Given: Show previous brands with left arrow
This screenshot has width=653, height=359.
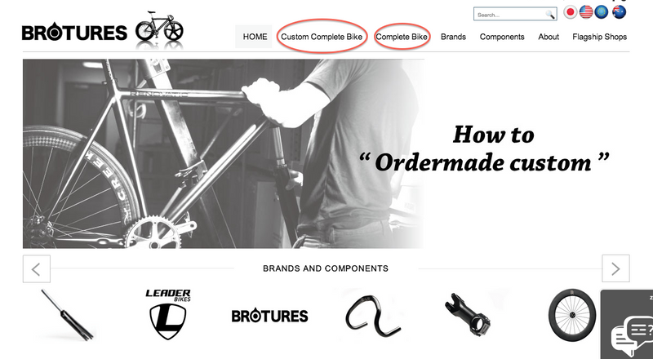Looking at the screenshot, I should point(37,269).
